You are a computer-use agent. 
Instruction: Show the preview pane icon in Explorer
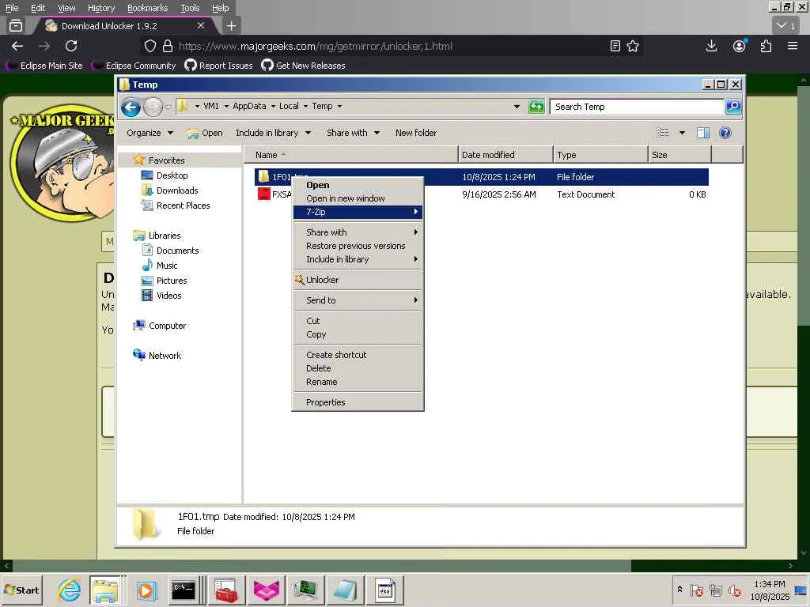[702, 133]
